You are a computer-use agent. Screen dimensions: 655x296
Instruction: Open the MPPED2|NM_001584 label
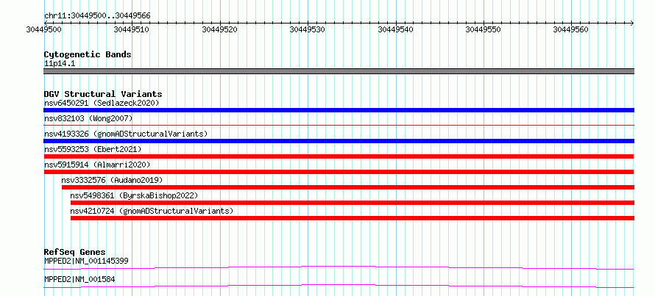pos(79,279)
